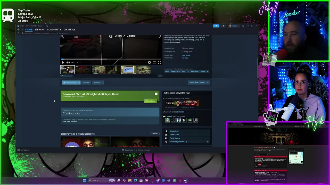Select the Horror tag
The height and width of the screenshot is (185, 330).
[167, 71]
